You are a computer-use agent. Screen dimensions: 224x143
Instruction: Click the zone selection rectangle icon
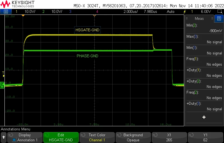(220, 11)
